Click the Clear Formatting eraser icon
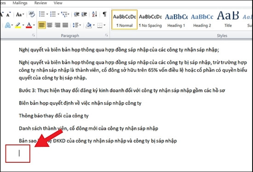253x172 pixels. click(x=32, y=14)
